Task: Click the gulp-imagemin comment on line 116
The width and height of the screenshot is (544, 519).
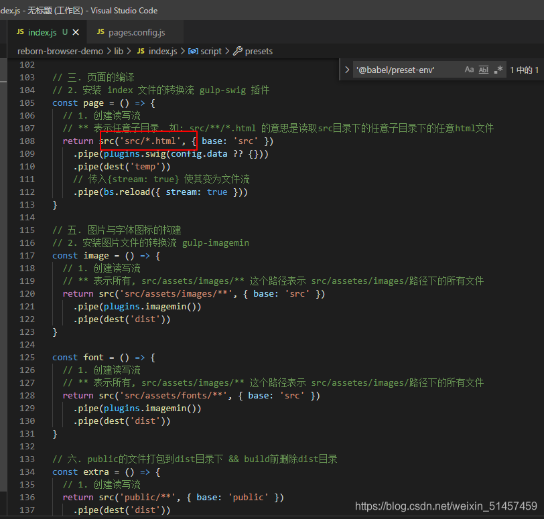Action: pyautogui.click(x=151, y=242)
